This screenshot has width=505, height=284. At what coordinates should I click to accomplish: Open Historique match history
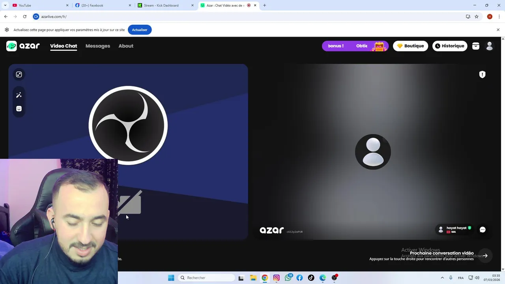coord(450,46)
